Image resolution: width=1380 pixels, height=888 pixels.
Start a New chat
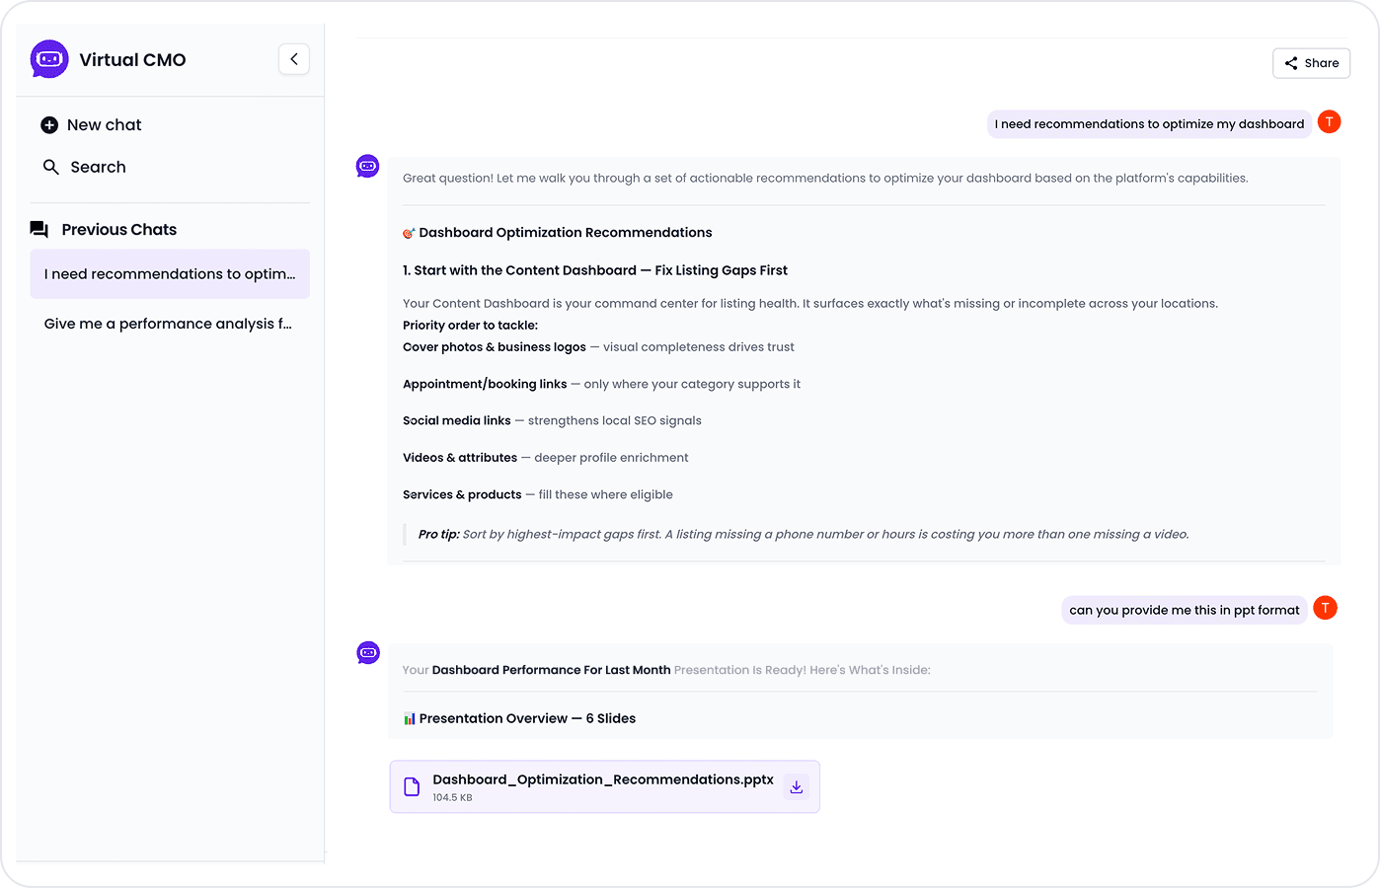click(91, 125)
